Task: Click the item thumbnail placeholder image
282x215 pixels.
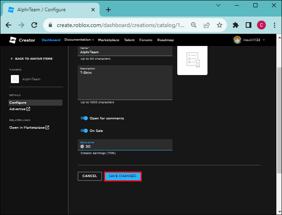Action: point(192,60)
